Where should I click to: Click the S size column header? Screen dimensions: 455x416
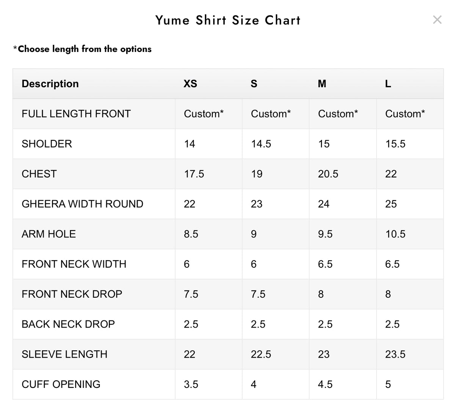254,84
